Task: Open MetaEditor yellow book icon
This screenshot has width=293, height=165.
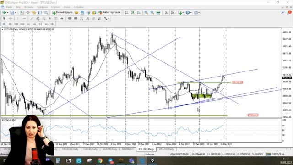Action: coord(76,12)
